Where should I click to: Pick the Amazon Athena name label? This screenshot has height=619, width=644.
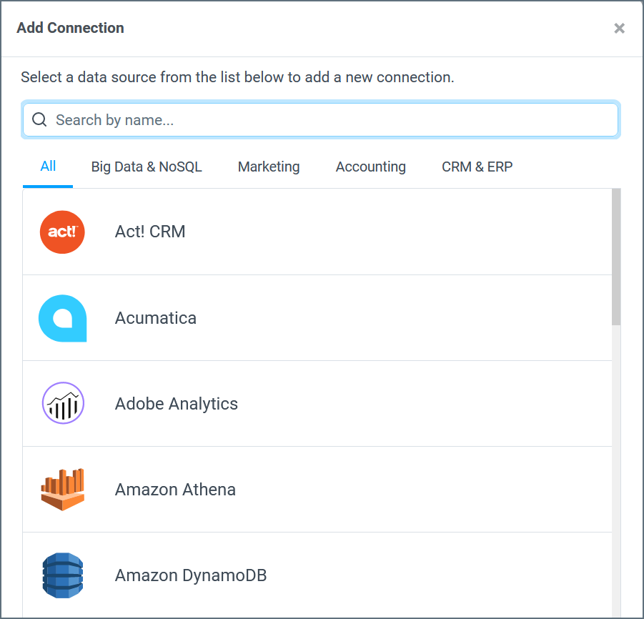[x=175, y=490]
